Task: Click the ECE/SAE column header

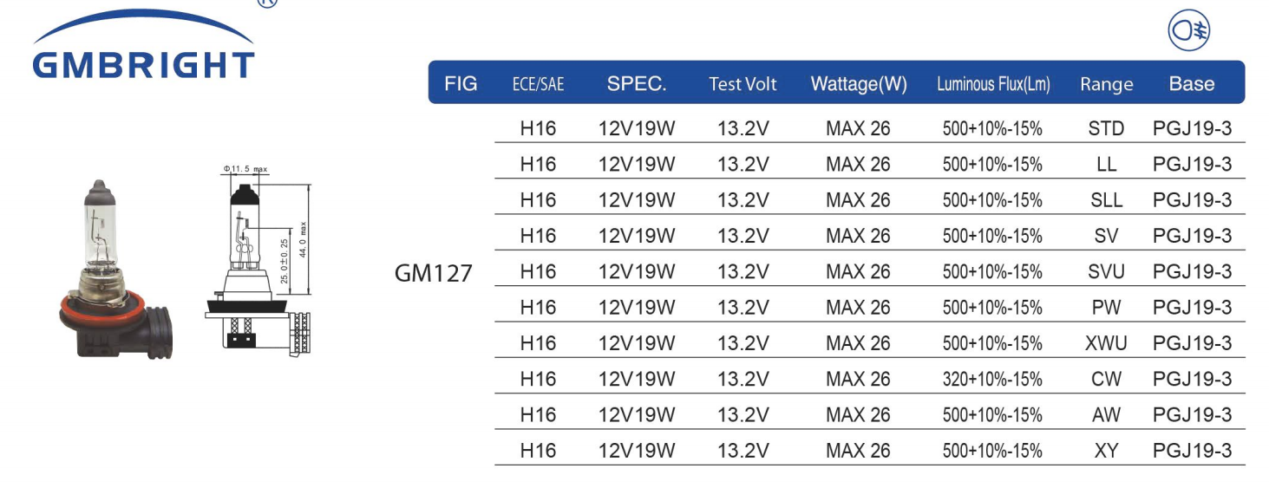Action: pyautogui.click(x=538, y=85)
